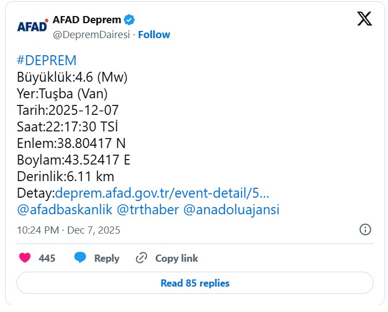388x312 pixels.
Task: Open the Read 85 replies button
Action: tap(195, 283)
